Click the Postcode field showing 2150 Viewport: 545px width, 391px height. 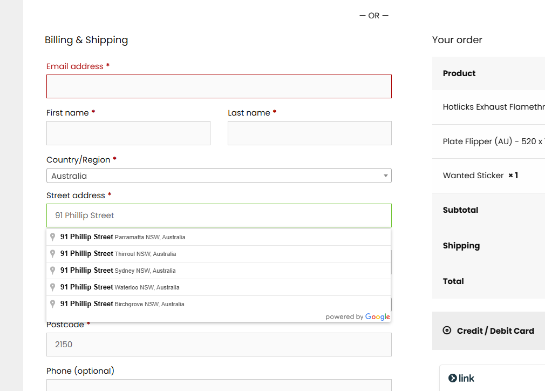[219, 345]
